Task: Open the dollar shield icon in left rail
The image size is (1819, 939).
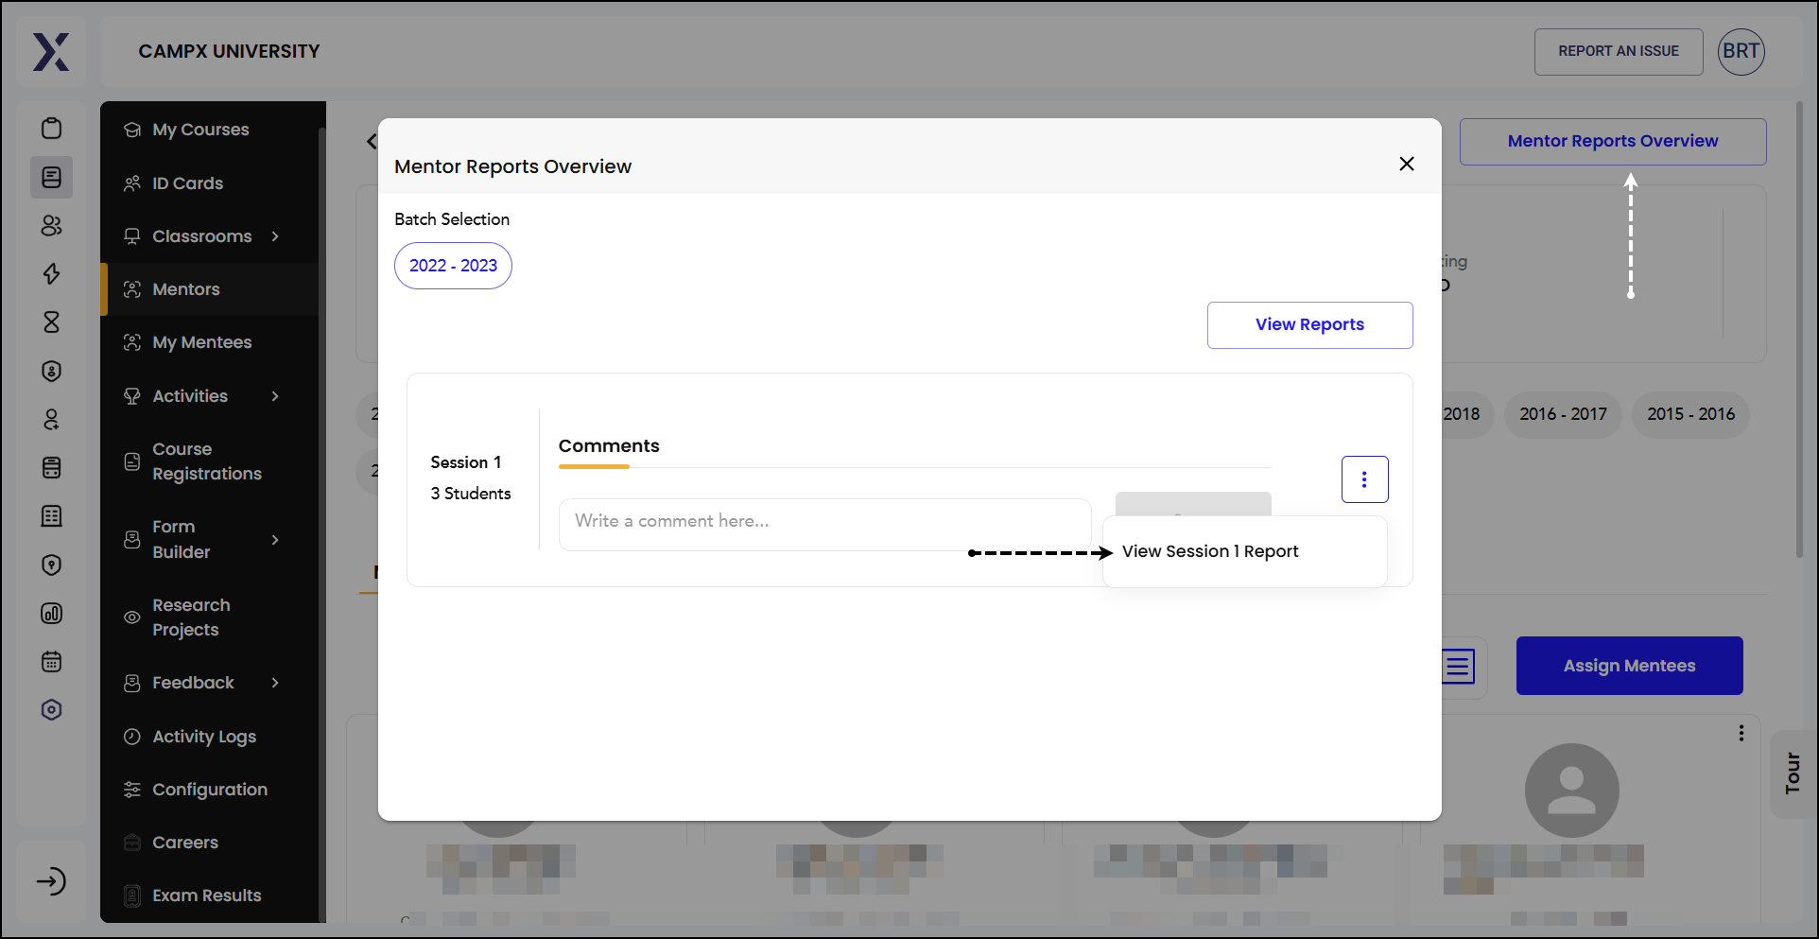Action: click(x=52, y=371)
